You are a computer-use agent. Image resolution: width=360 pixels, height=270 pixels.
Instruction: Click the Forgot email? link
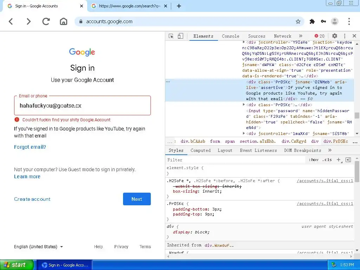coord(30,147)
